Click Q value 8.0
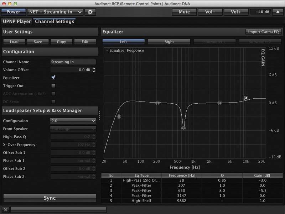285x214 pixels. (222, 190)
